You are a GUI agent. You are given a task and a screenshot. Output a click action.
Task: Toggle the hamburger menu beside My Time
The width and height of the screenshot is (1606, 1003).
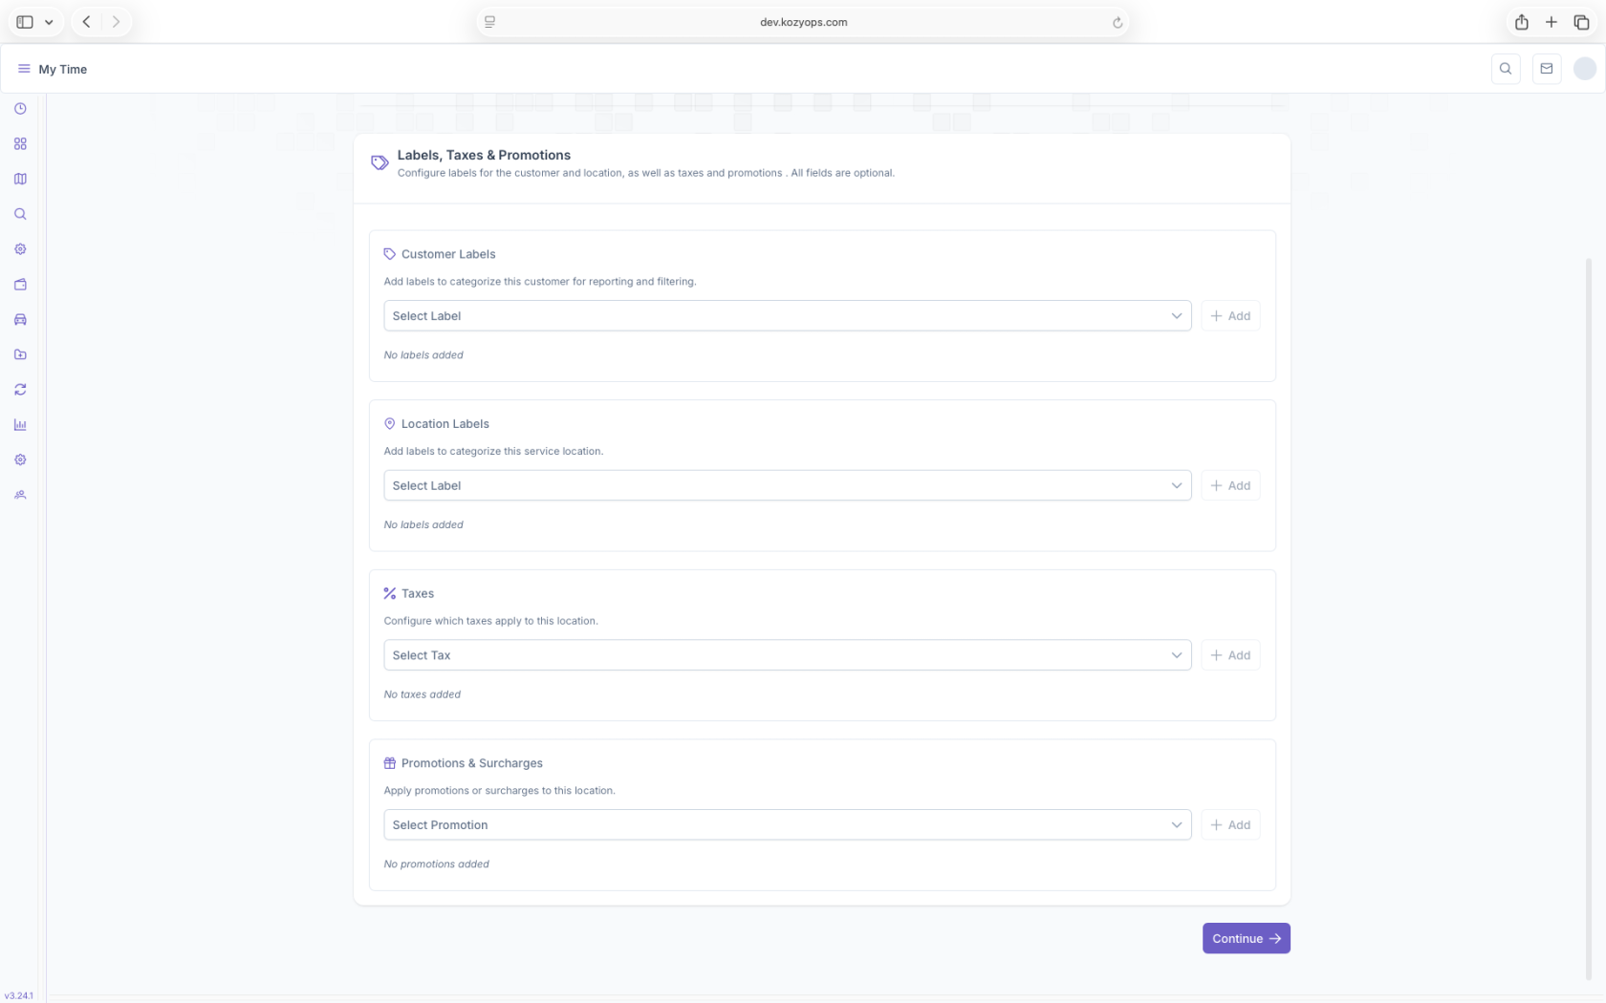(x=24, y=69)
